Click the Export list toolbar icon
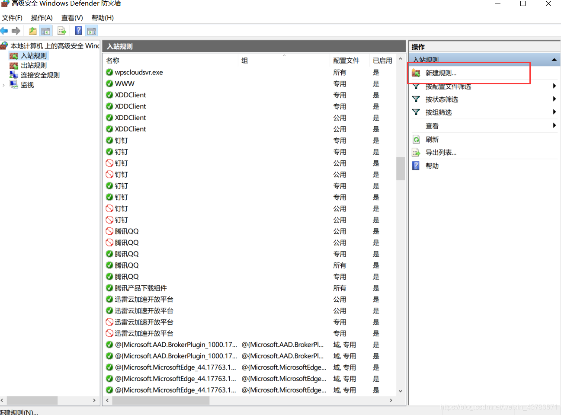 62,31
